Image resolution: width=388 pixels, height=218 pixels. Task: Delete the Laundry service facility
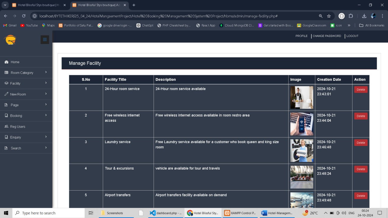tap(361, 143)
